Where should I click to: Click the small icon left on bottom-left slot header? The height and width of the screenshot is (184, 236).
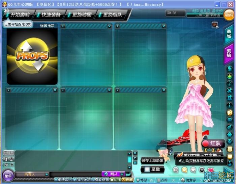[9, 90]
